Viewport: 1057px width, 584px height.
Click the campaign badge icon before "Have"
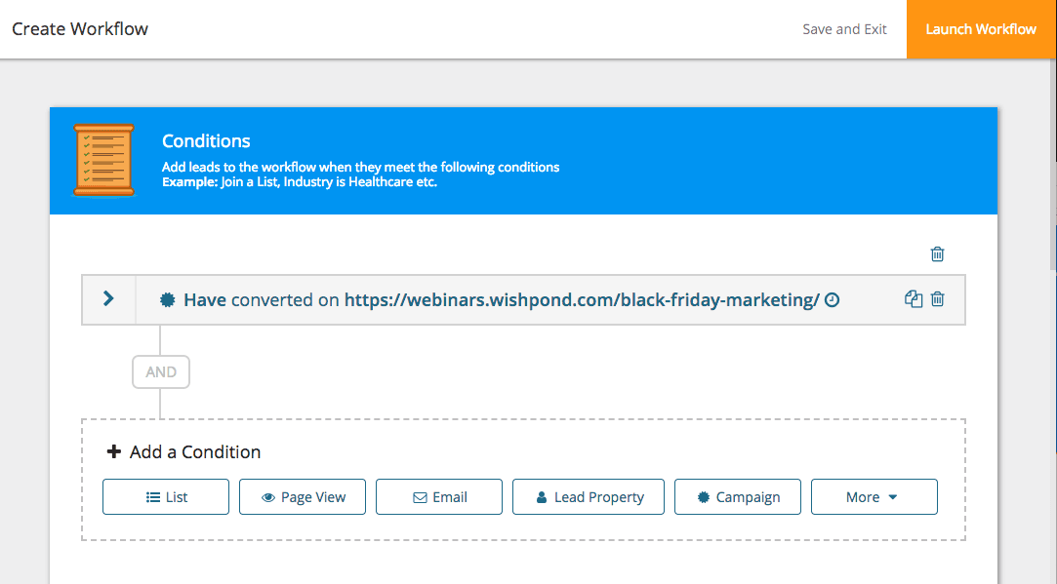(169, 300)
